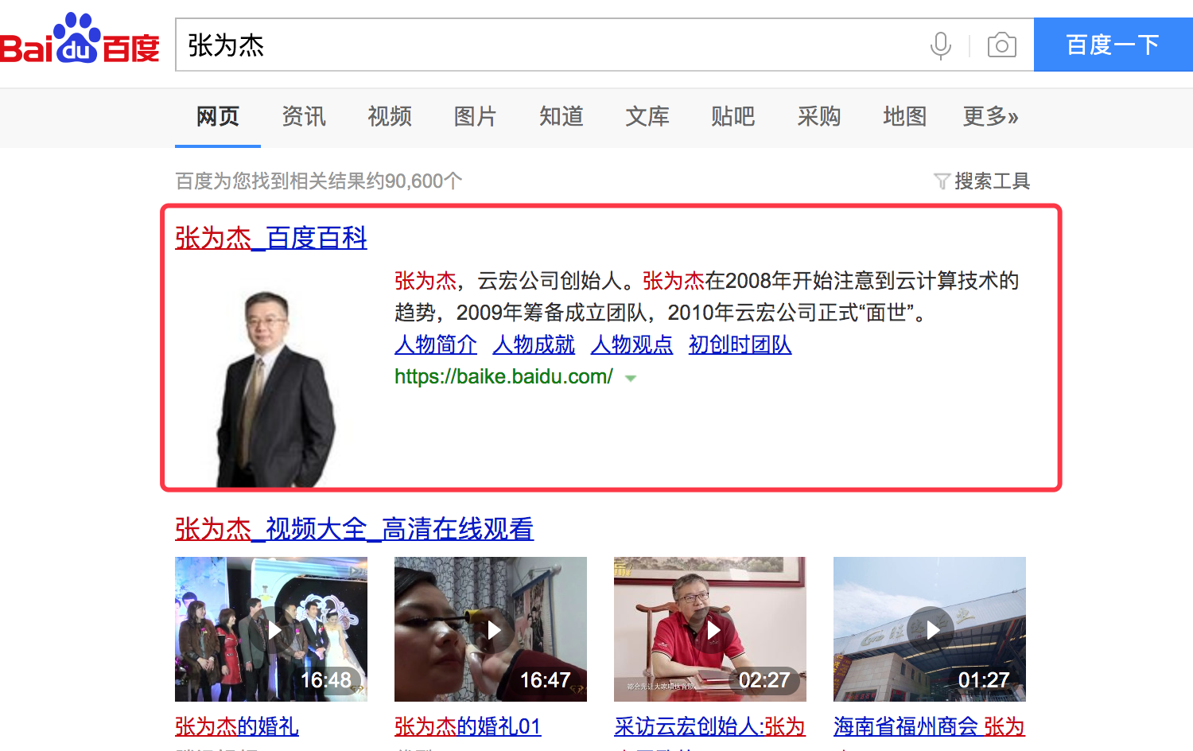
Task: Open the 张为杰_百度百科 result
Action: pos(271,238)
